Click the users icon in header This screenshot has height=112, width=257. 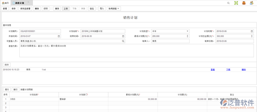(x=252, y=3)
